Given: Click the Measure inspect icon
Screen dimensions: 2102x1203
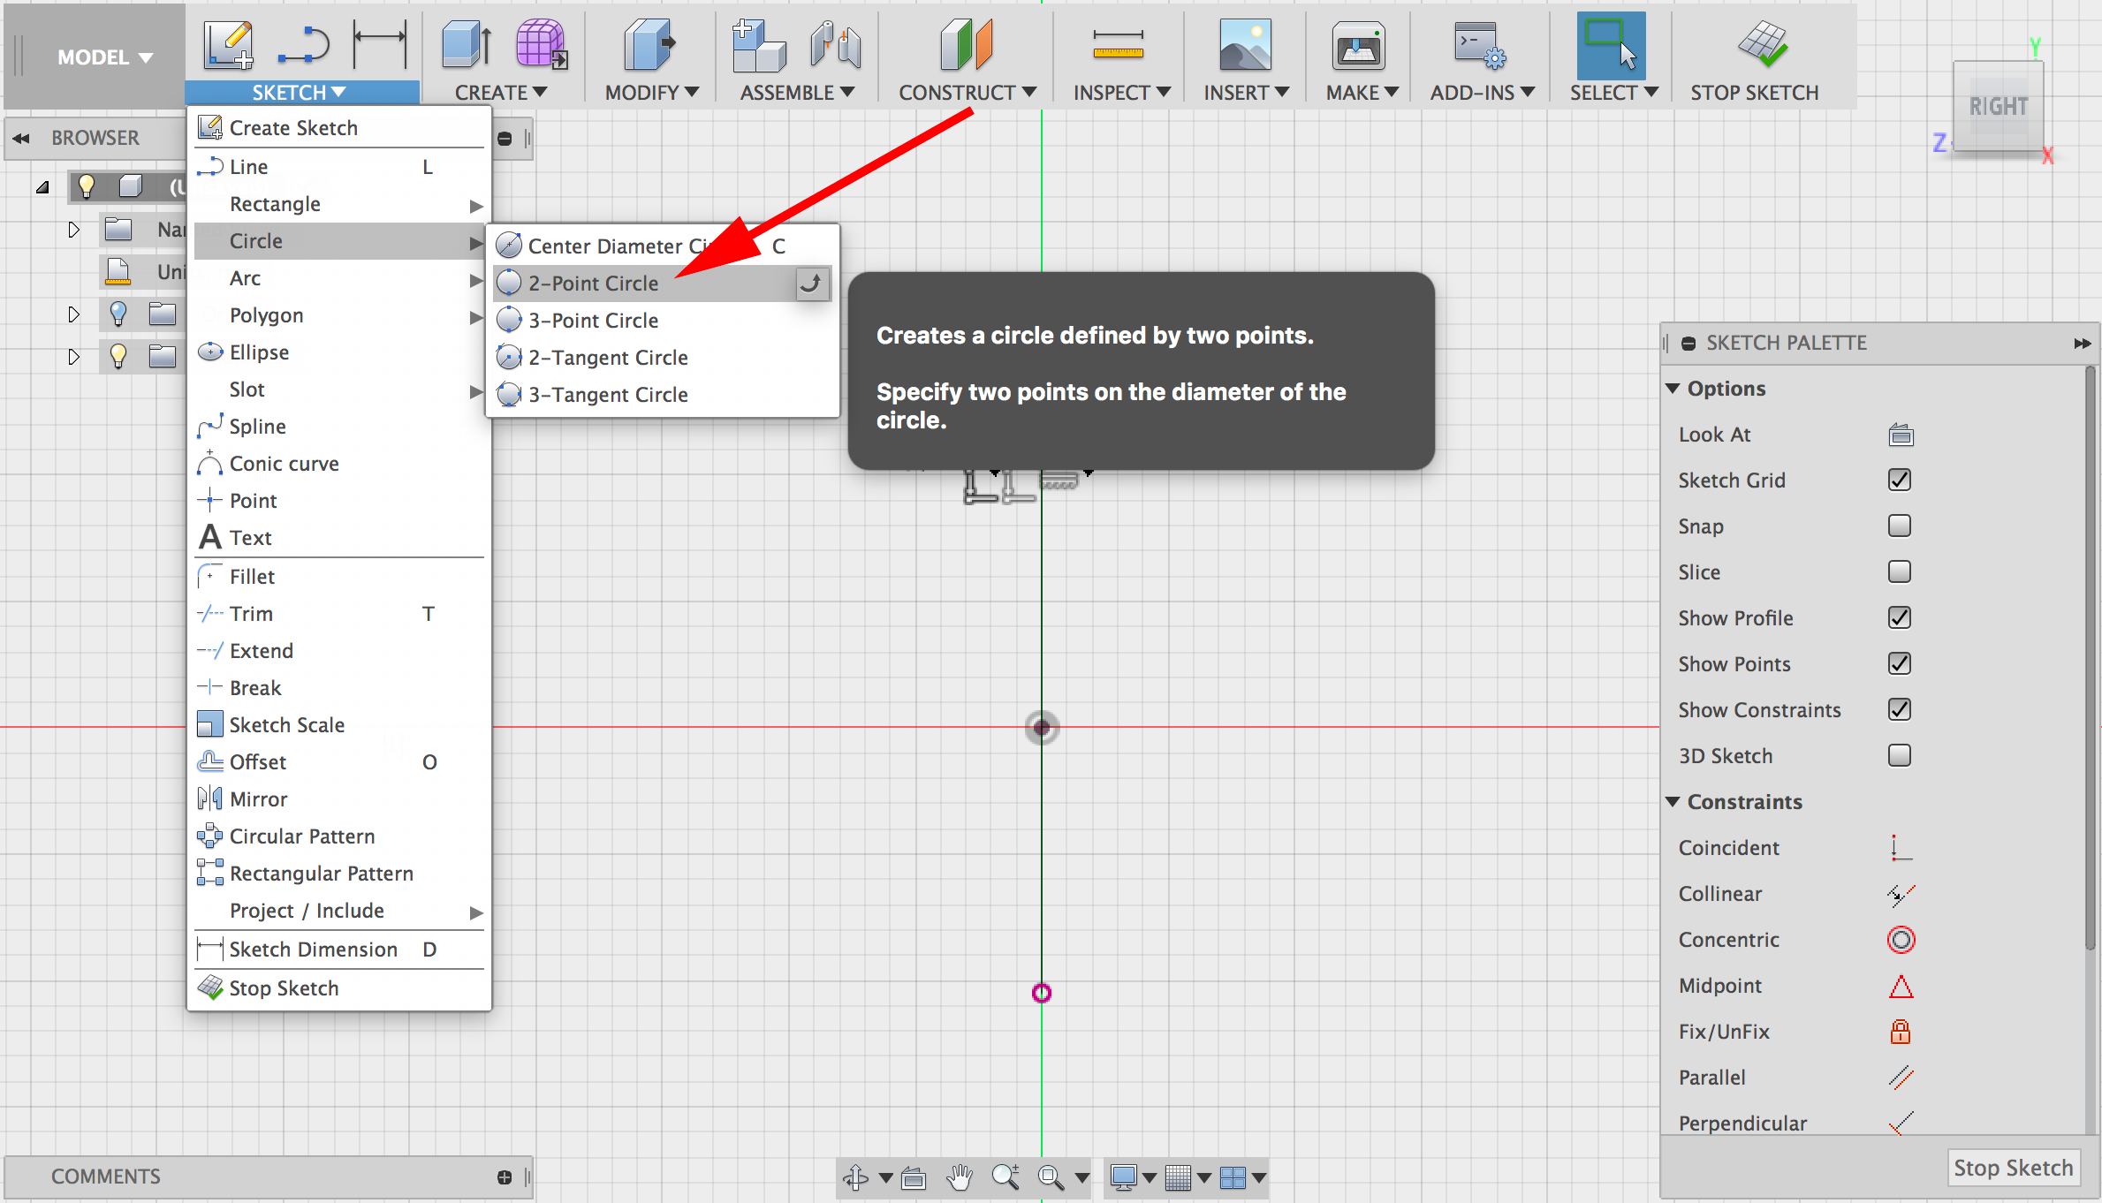Looking at the screenshot, I should [x=1118, y=46].
